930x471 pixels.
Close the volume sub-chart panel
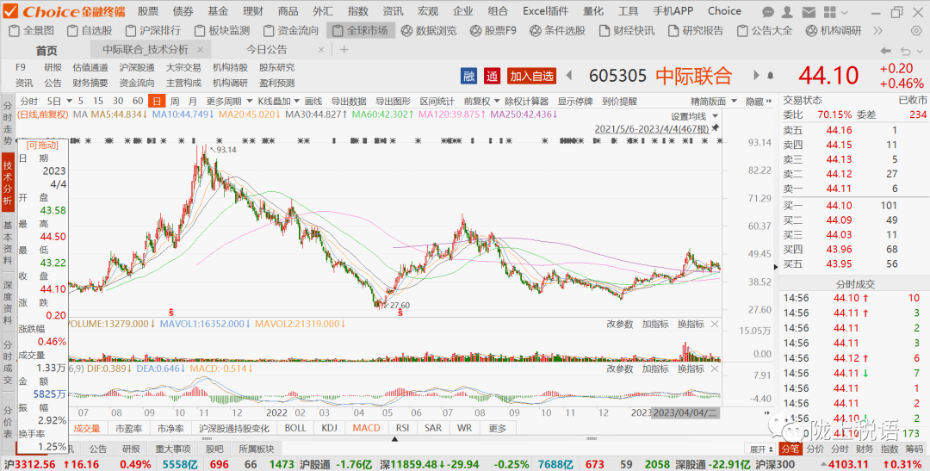click(x=715, y=324)
